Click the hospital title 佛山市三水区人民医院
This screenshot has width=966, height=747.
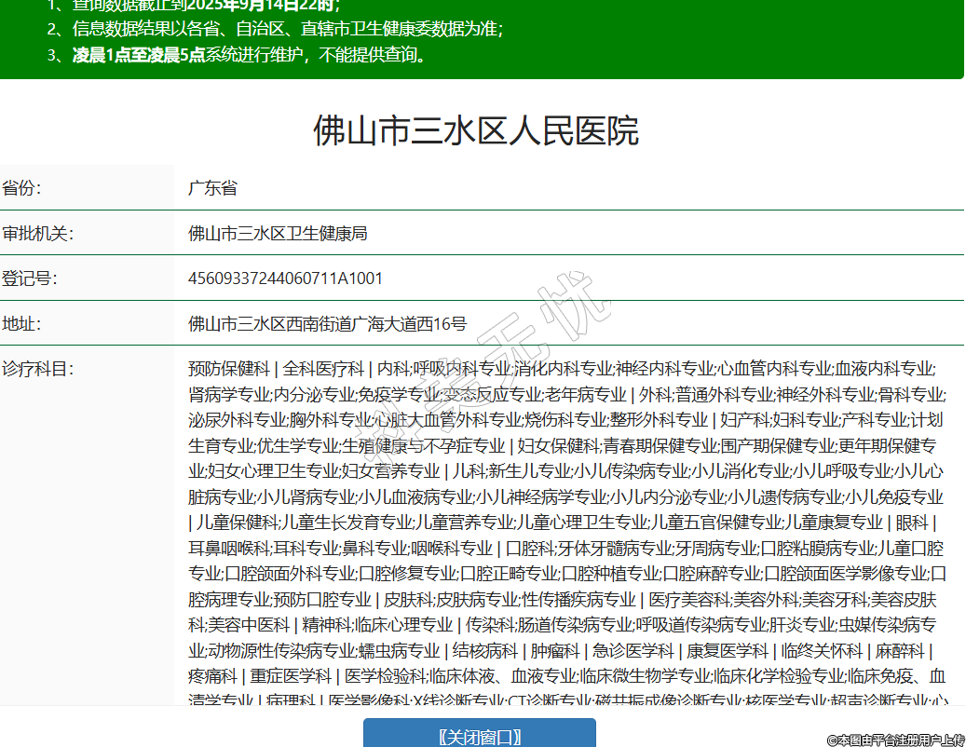pyautogui.click(x=475, y=130)
